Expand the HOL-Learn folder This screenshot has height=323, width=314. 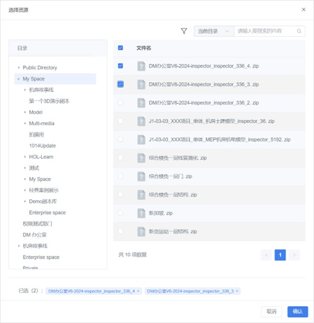[25, 157]
